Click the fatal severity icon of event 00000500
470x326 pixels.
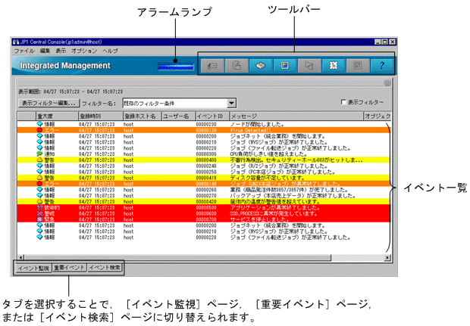[x=39, y=207]
